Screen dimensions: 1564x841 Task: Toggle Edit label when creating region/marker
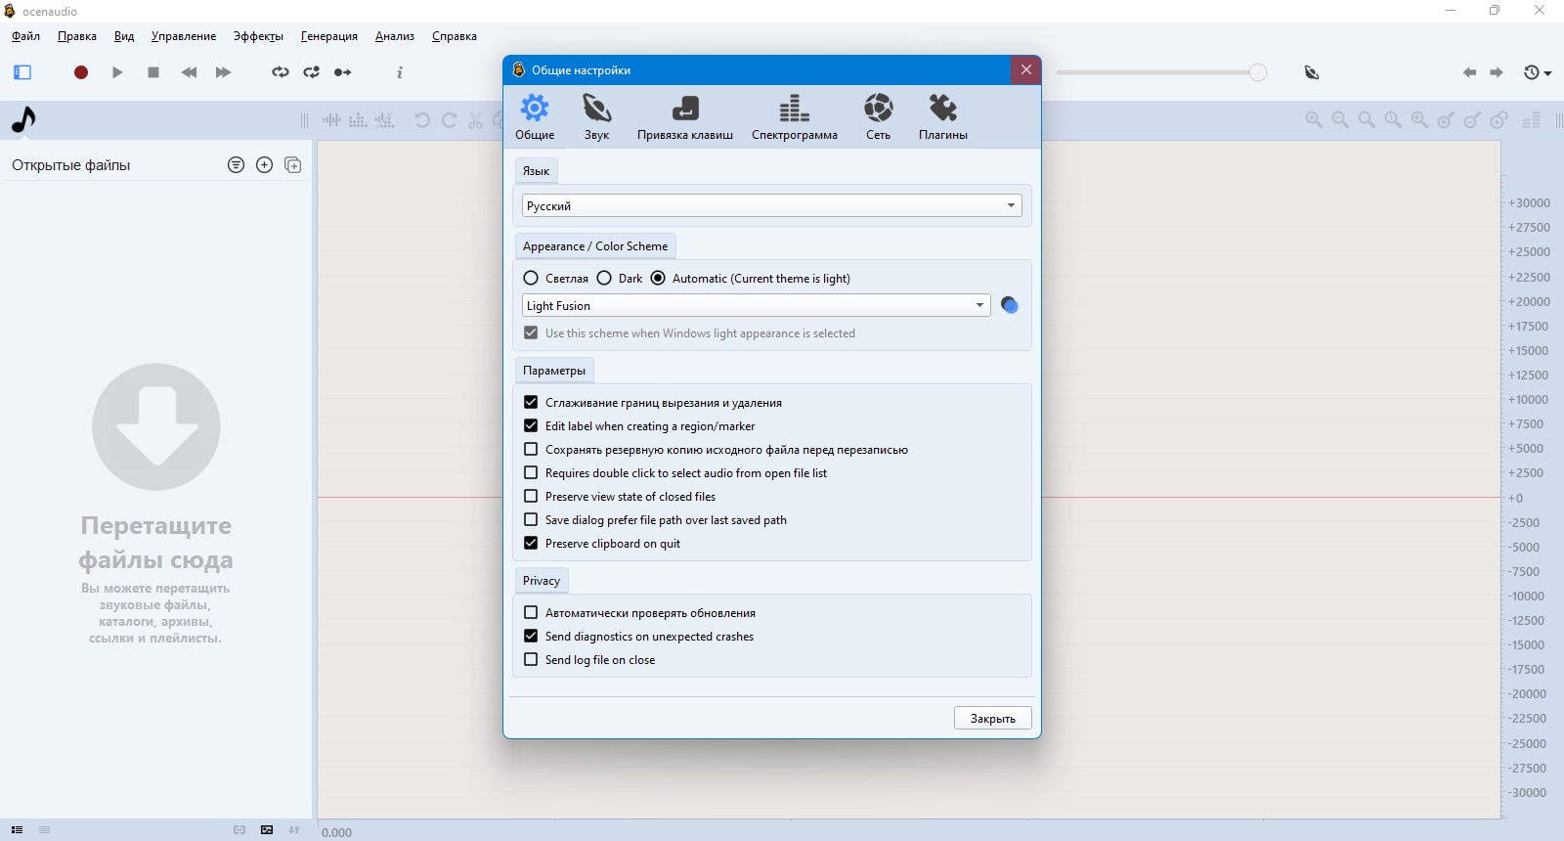click(x=531, y=425)
